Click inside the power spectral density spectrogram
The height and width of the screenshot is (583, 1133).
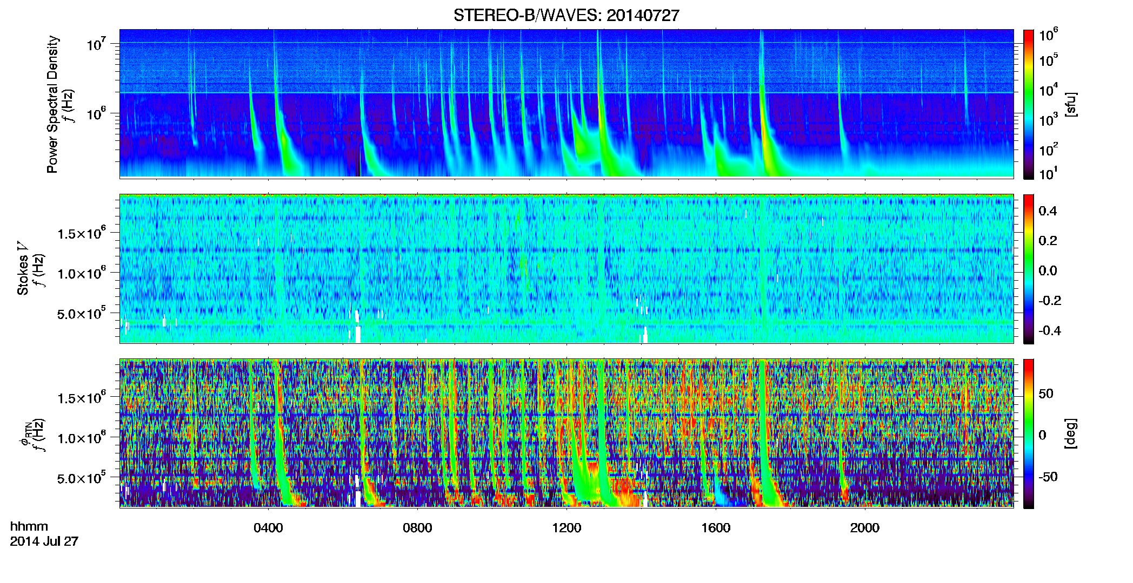566,104
